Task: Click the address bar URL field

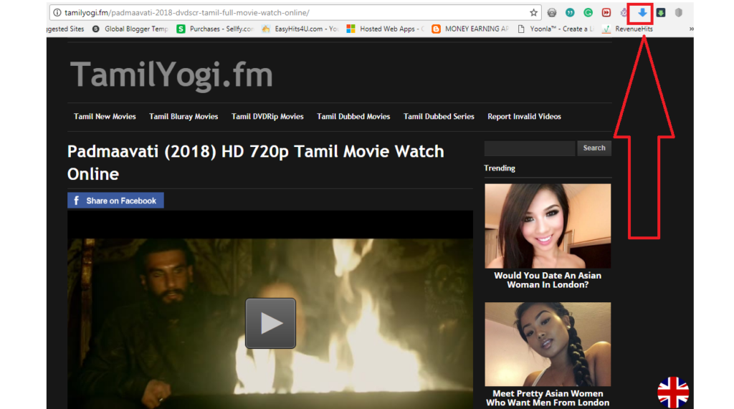Action: pos(295,13)
